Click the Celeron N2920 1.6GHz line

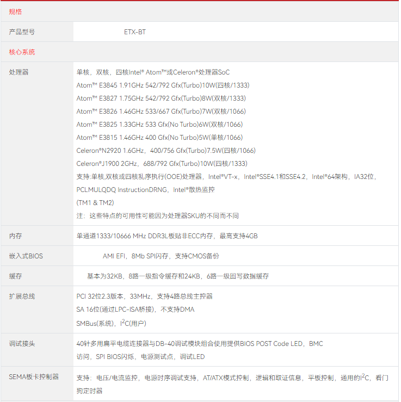(x=165, y=151)
